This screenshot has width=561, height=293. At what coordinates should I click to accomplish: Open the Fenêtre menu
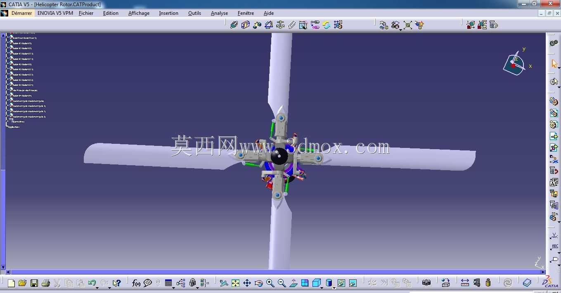click(x=246, y=13)
